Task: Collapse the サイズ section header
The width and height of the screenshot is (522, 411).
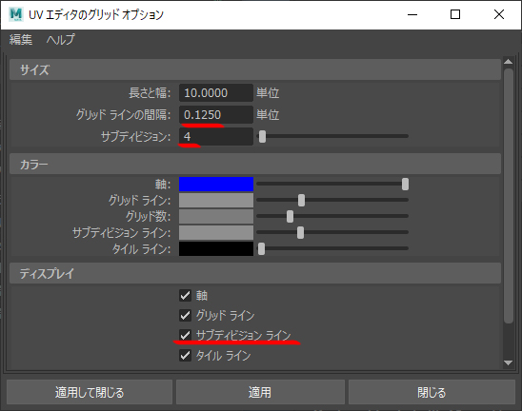Action: click(255, 69)
